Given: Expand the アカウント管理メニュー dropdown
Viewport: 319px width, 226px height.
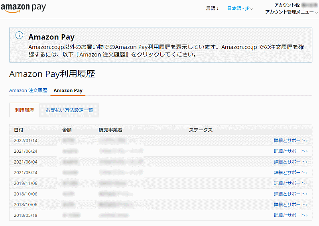Looking at the screenshot, I should click(291, 12).
